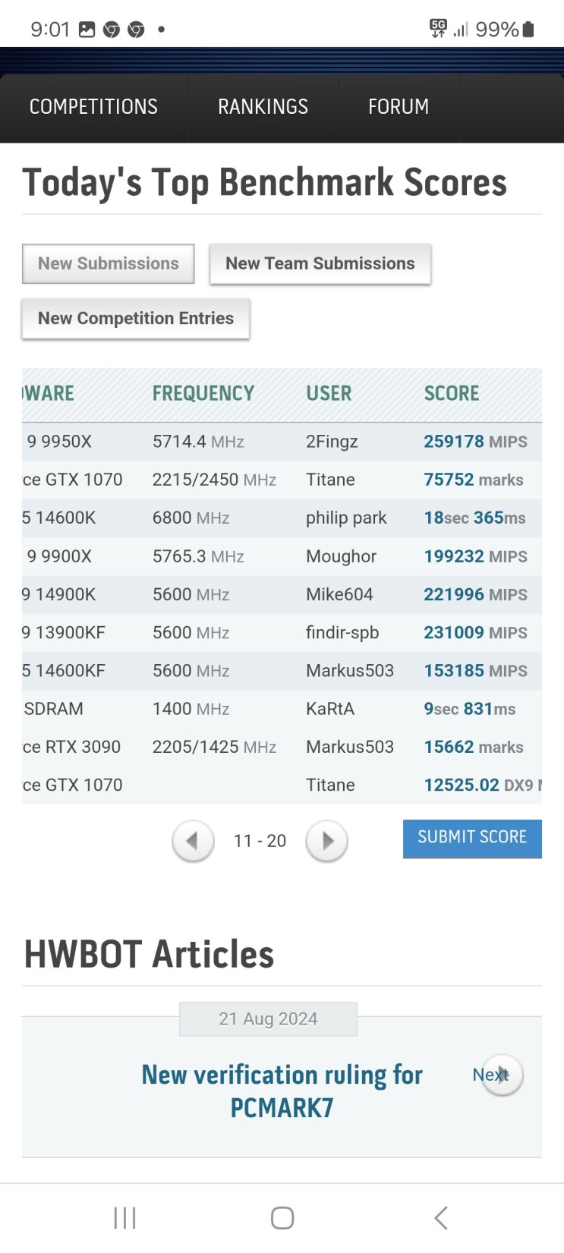The image size is (564, 1253).
Task: Open the 199232 MIPS score
Action: click(x=475, y=556)
